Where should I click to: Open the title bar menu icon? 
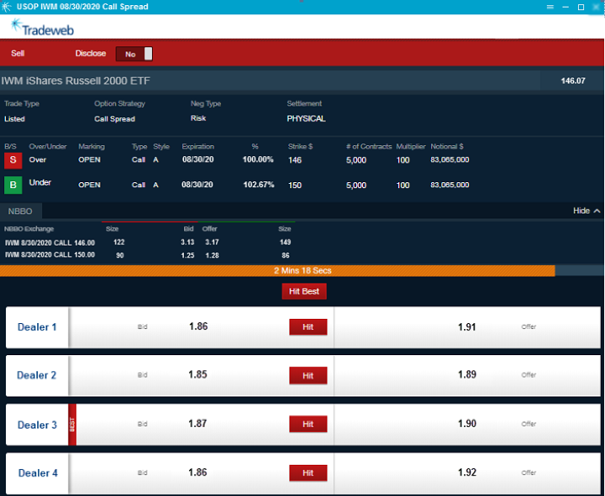coord(549,7)
